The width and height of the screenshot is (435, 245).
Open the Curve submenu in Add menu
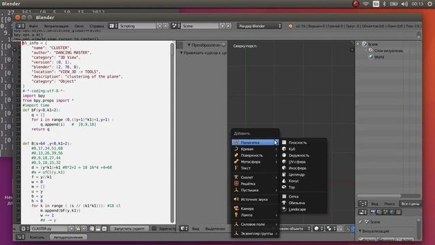256,149
